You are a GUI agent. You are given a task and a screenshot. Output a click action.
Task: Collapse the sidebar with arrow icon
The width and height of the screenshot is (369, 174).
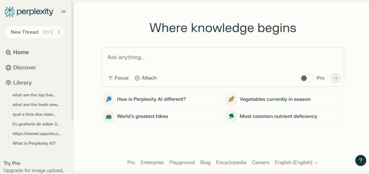(64, 12)
